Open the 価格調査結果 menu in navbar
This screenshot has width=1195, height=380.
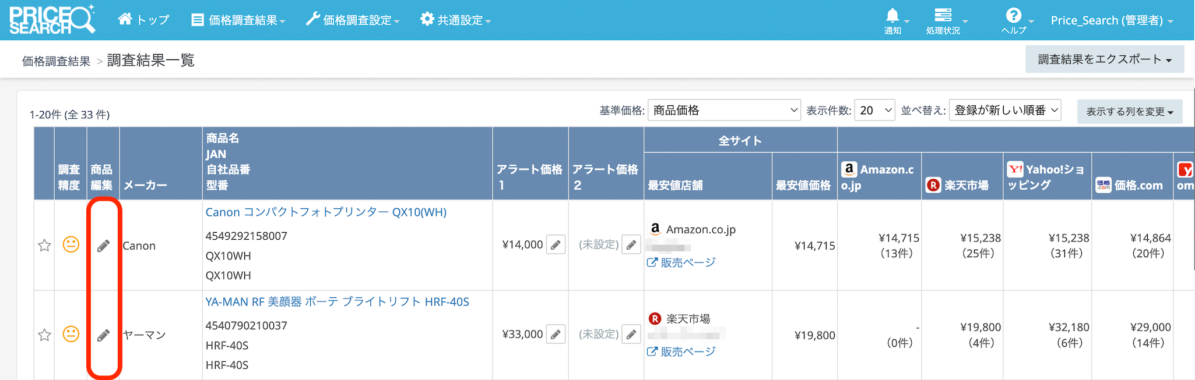pyautogui.click(x=238, y=20)
